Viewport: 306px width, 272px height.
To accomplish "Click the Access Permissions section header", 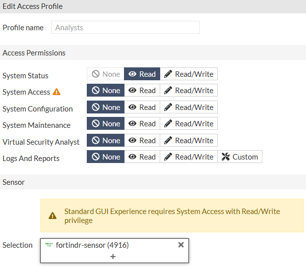I will (x=34, y=53).
